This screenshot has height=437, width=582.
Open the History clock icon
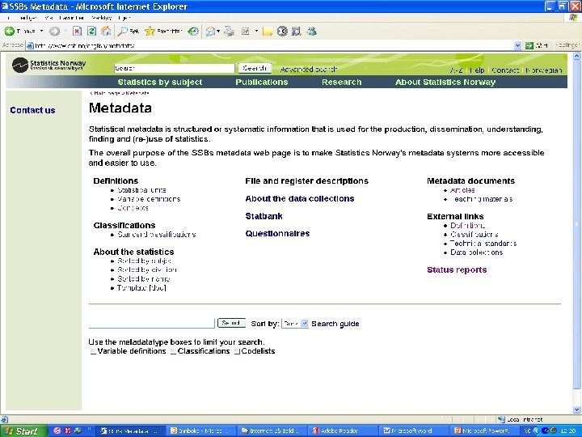point(193,32)
